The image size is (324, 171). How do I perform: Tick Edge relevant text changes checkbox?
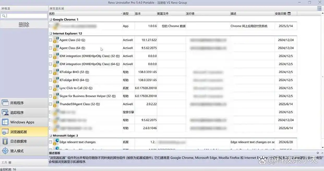50,142
